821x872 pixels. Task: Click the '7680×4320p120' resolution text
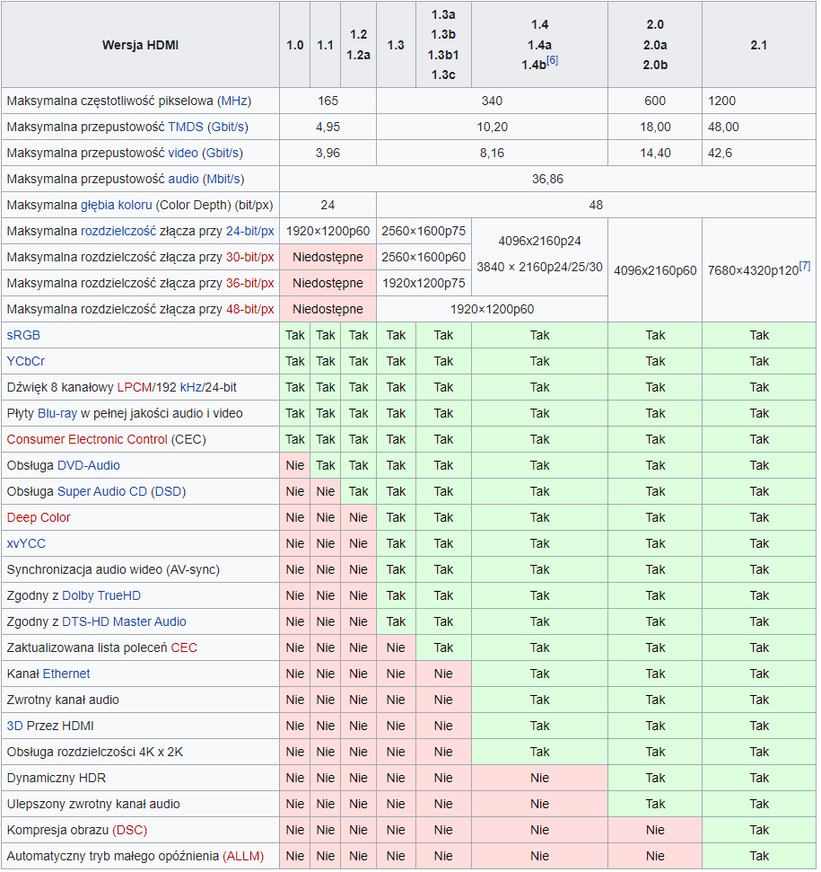click(753, 271)
